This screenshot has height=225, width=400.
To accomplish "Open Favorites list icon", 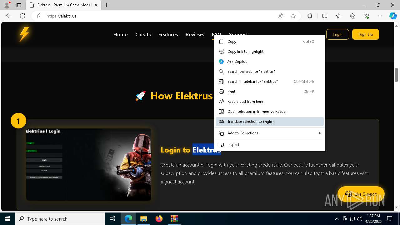I will coord(339,16).
